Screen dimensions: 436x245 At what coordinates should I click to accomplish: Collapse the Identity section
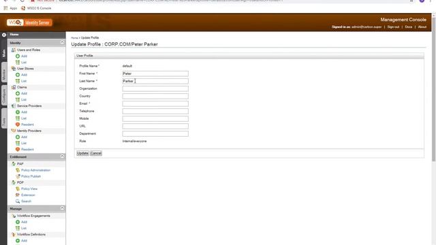pos(62,42)
